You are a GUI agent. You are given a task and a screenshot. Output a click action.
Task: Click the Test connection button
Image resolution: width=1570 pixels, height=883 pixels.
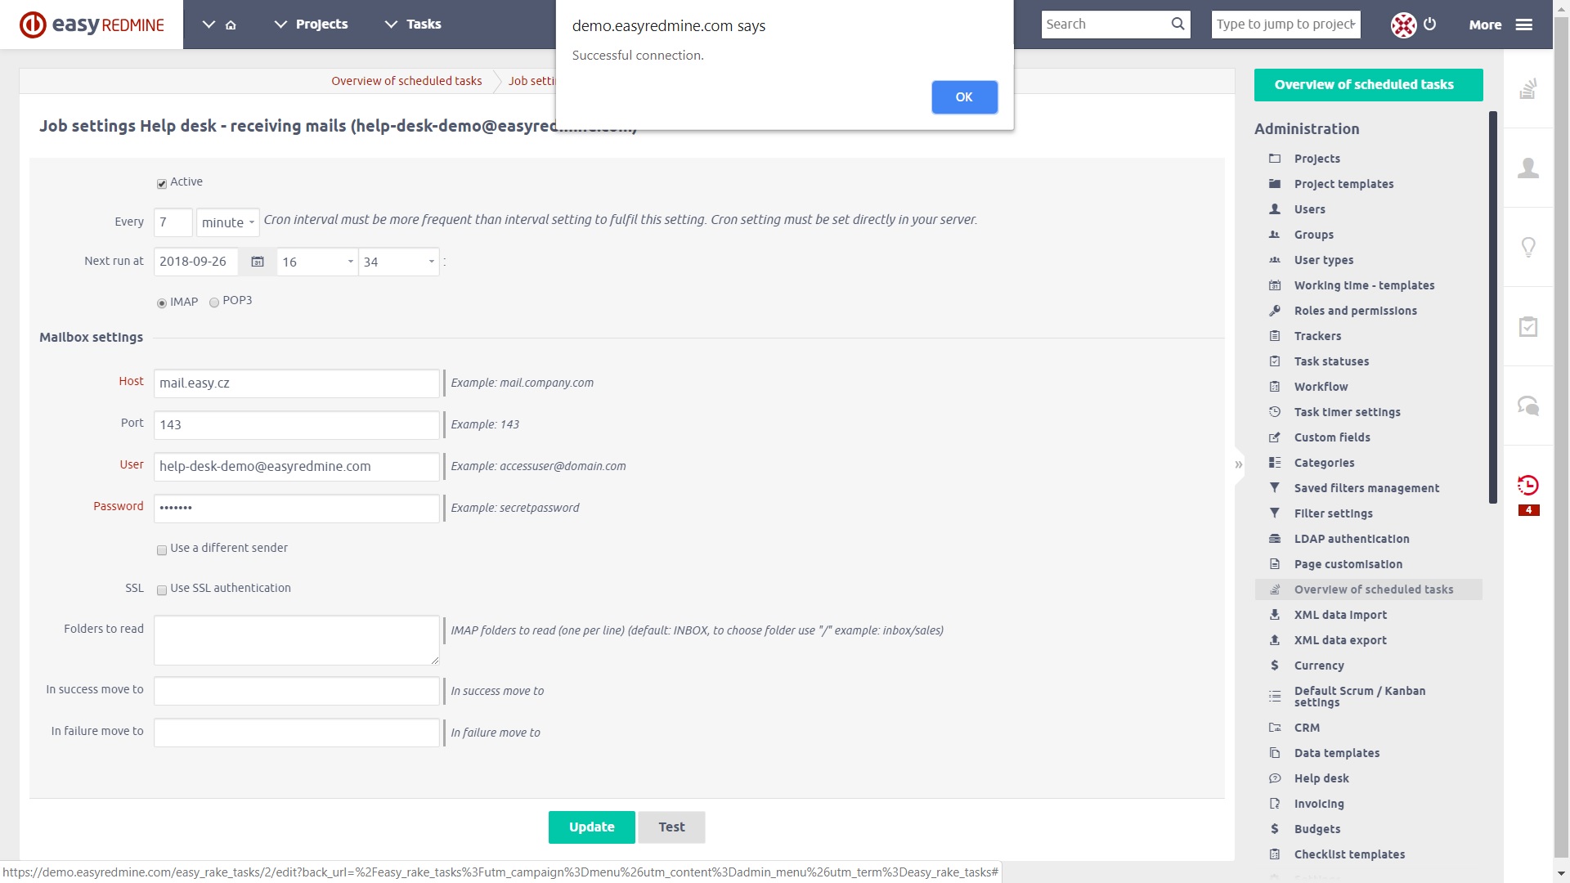[671, 827]
